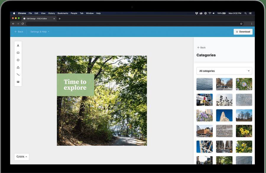This screenshot has width=266, height=173.
Task: Choose the bare trees in park thumbnail
Action: click(x=244, y=115)
